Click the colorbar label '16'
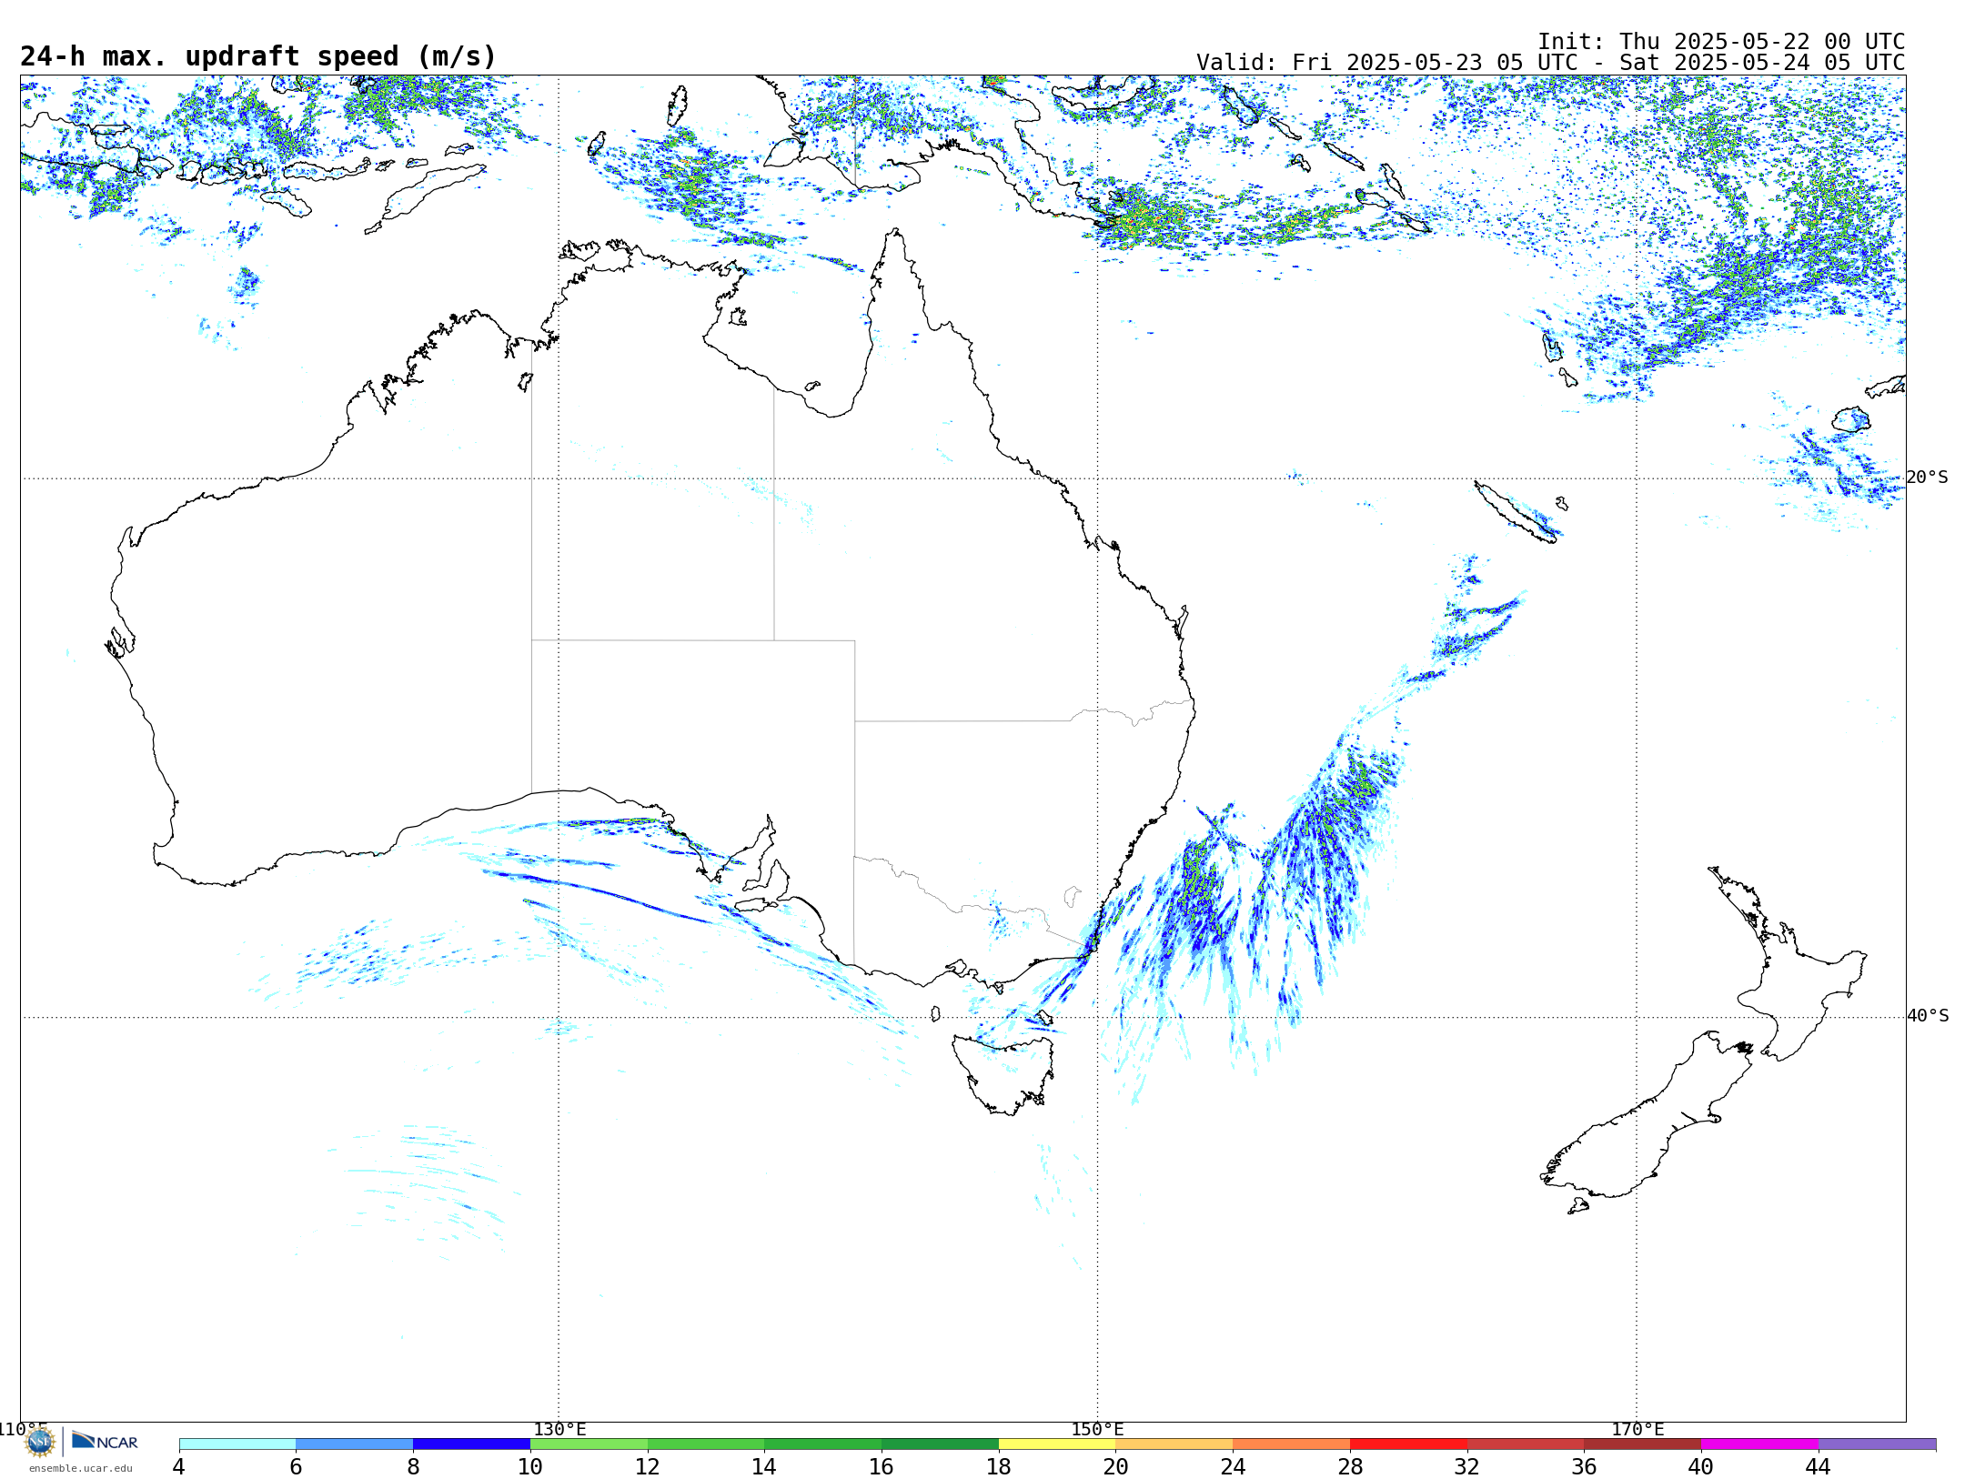Screen dimensions: 1965x1479 [x=882, y=1466]
